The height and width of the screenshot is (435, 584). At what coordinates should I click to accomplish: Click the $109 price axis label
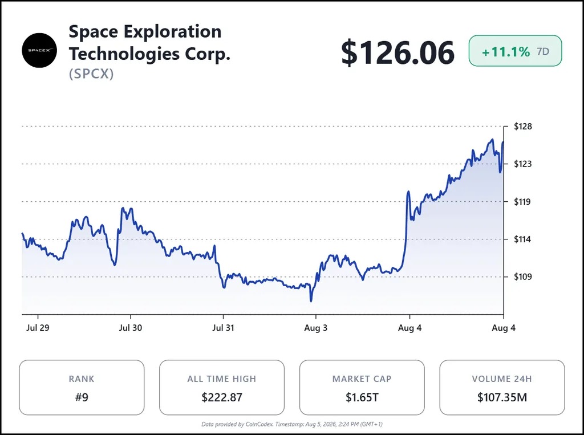point(523,277)
